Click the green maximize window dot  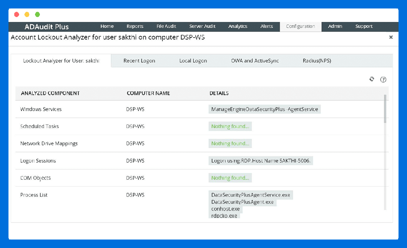pyautogui.click(x=37, y=15)
